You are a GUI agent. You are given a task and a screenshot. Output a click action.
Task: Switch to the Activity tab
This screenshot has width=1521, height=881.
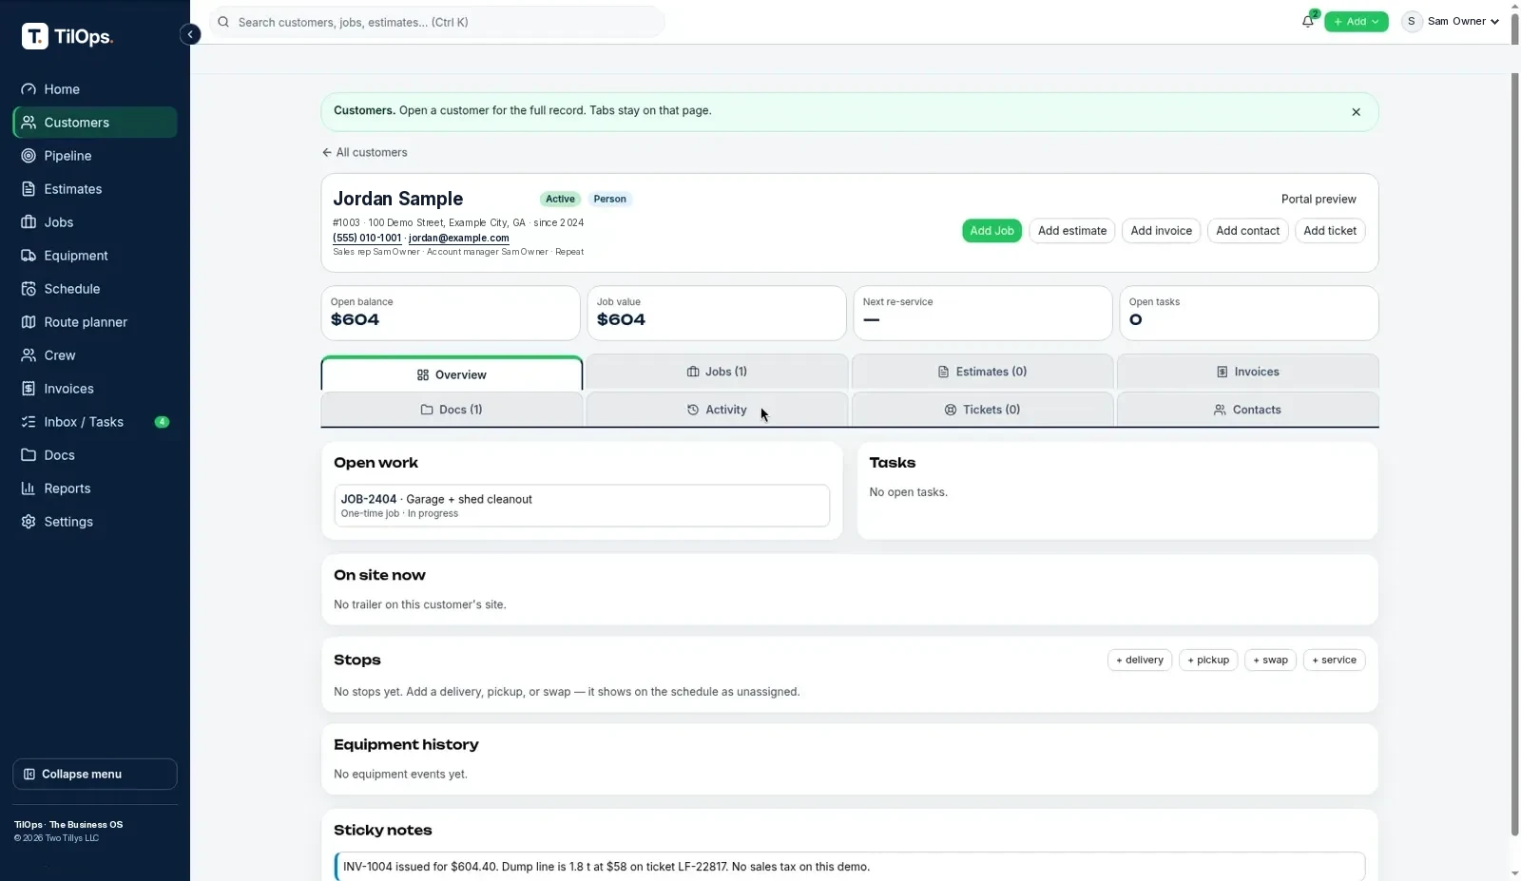[x=717, y=410]
